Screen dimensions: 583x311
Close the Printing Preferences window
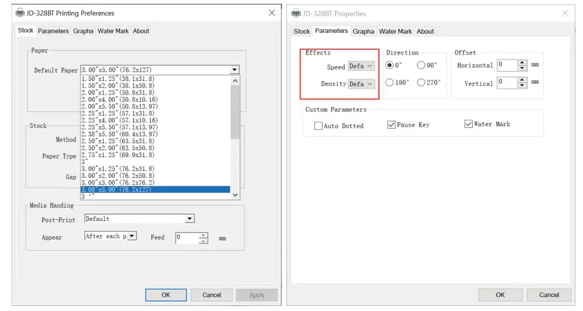point(272,13)
